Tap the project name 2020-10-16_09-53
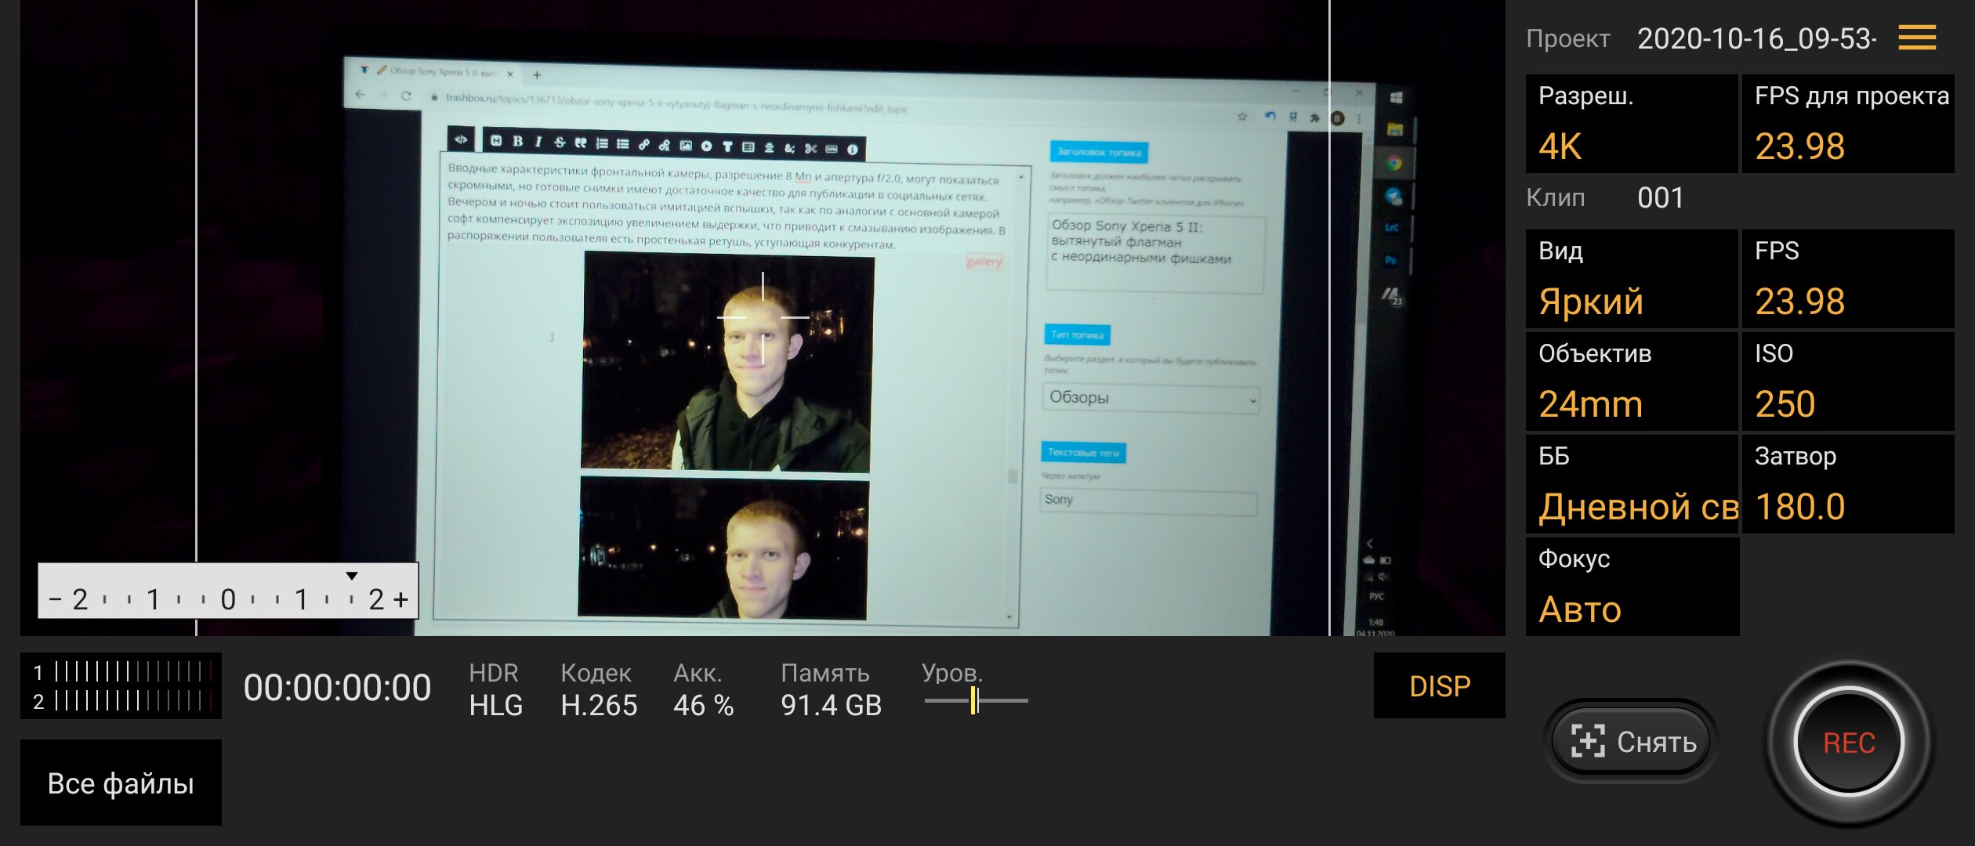 click(x=1756, y=38)
